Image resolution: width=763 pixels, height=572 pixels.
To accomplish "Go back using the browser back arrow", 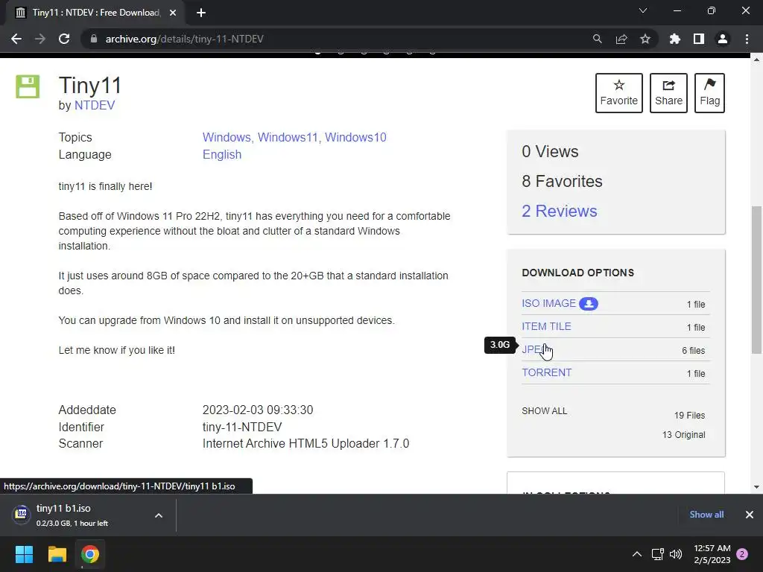I will pyautogui.click(x=16, y=39).
